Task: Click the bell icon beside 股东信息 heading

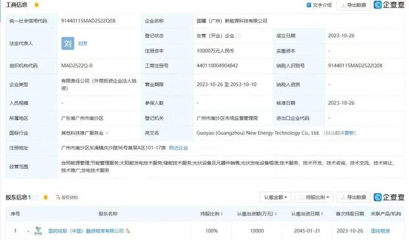Action: click(46, 197)
